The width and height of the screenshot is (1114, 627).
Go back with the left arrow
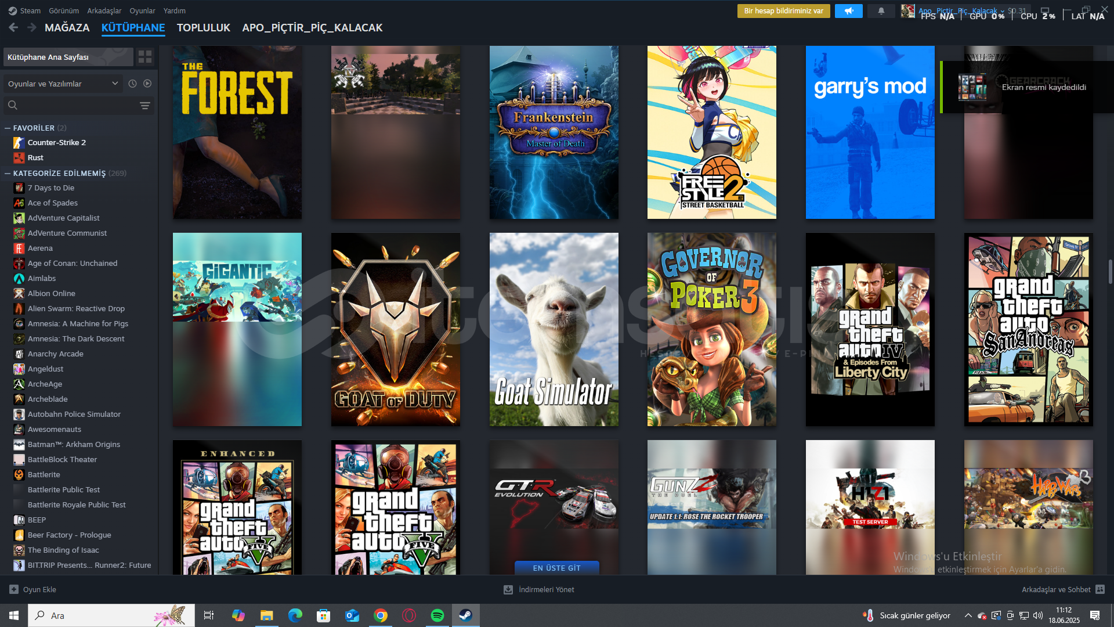pyautogui.click(x=13, y=27)
